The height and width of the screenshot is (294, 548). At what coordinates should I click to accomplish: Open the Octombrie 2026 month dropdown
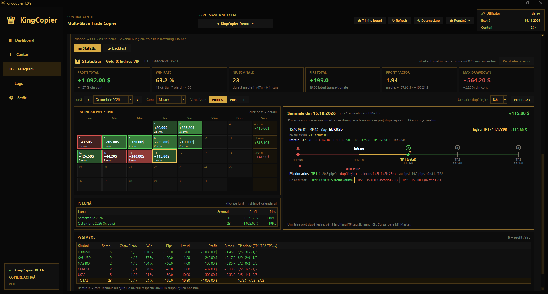point(113,100)
